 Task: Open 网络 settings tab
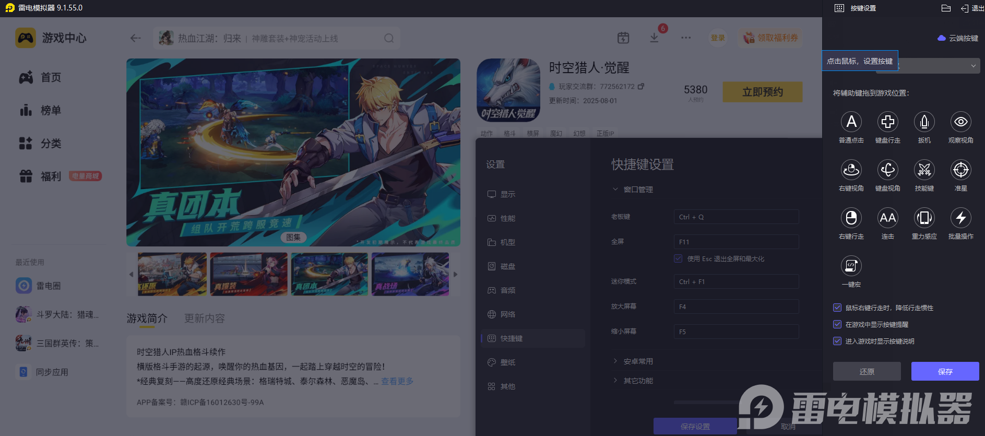pos(532,314)
